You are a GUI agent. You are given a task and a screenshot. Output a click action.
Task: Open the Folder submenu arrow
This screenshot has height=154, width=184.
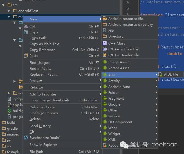click(156, 92)
